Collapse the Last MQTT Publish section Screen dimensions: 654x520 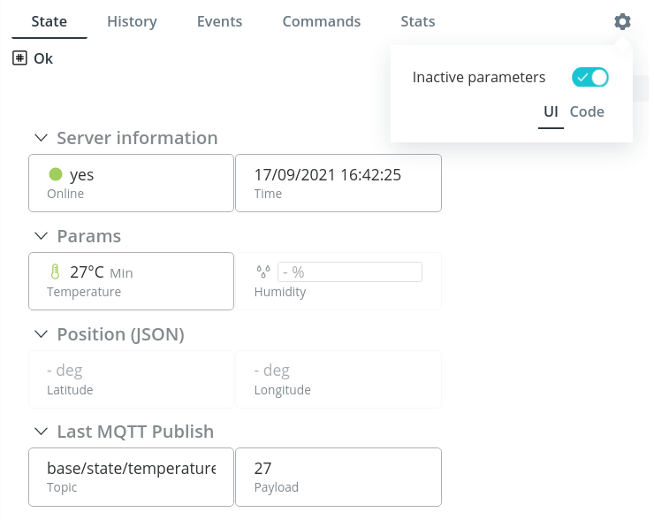coord(41,432)
